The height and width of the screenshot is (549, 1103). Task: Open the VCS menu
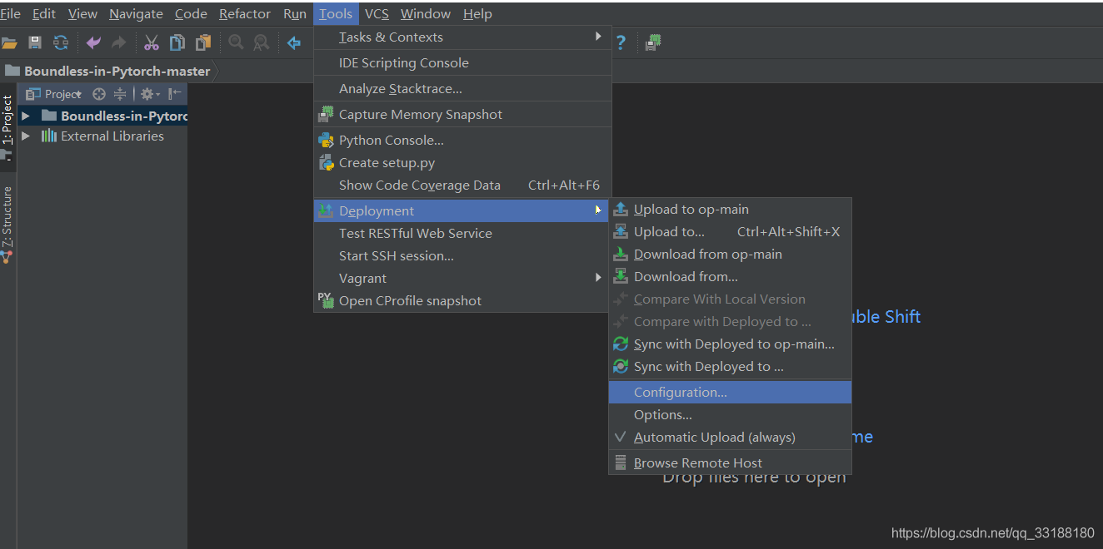pos(377,13)
